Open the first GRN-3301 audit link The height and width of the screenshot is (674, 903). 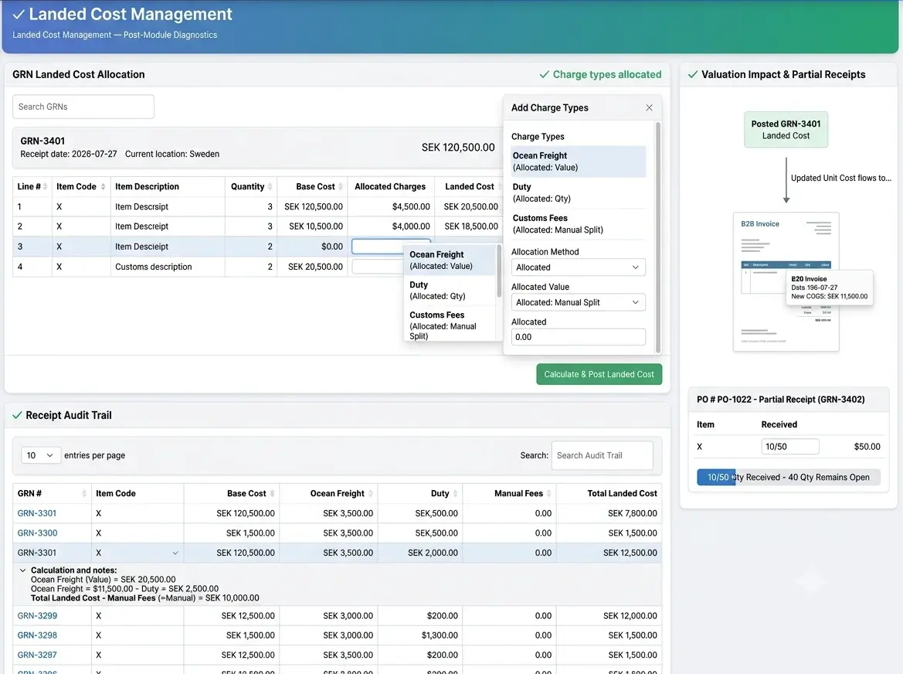point(37,513)
